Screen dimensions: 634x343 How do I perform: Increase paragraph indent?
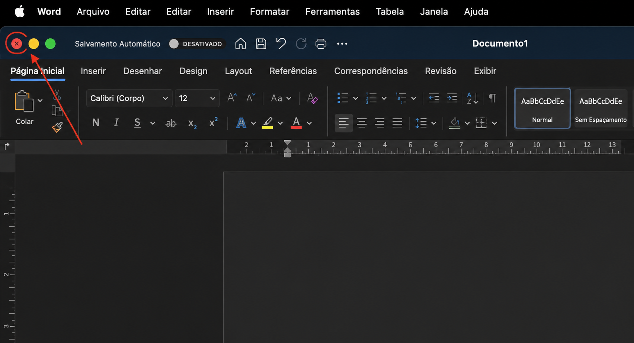[452, 98]
